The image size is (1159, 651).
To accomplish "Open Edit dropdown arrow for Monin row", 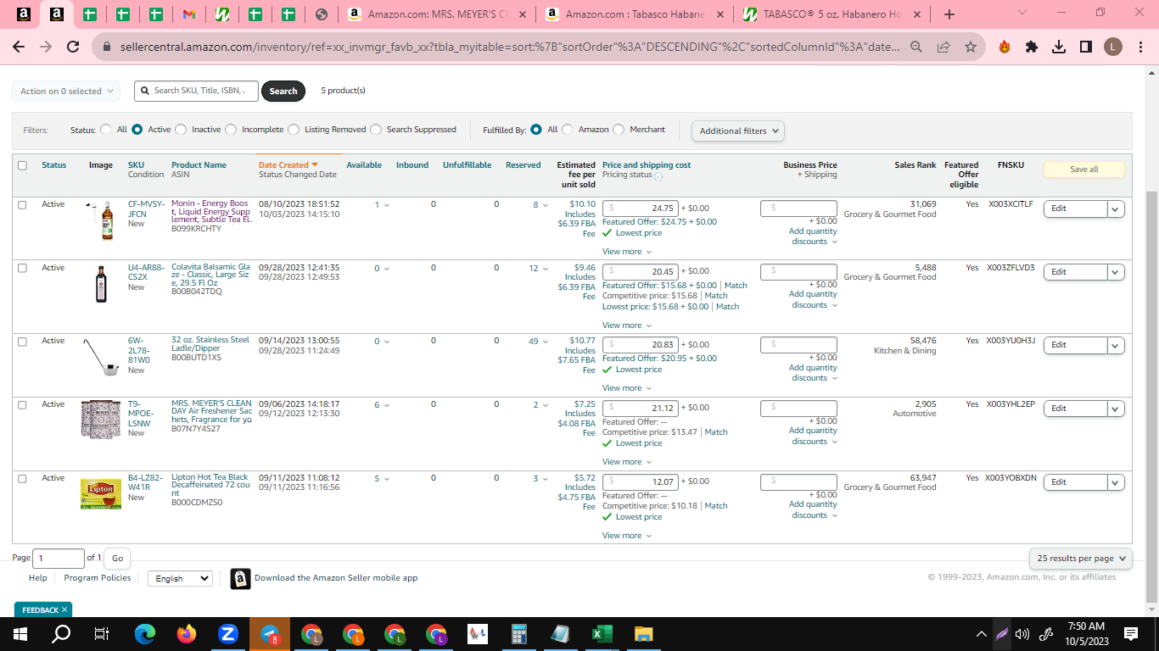I will pos(1116,209).
